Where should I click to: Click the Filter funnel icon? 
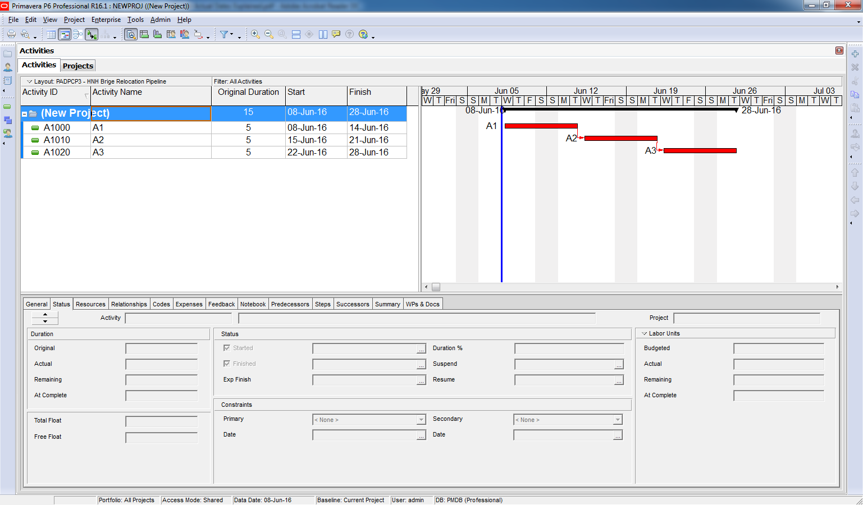pos(225,34)
